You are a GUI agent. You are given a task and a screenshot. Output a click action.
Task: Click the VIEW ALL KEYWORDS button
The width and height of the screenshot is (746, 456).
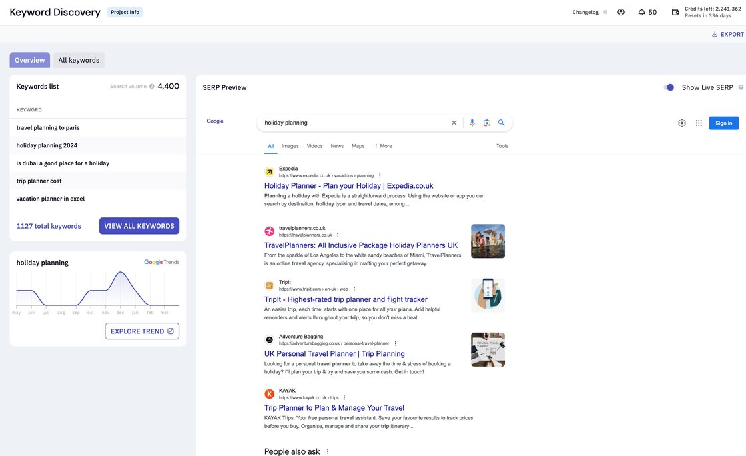(x=139, y=226)
